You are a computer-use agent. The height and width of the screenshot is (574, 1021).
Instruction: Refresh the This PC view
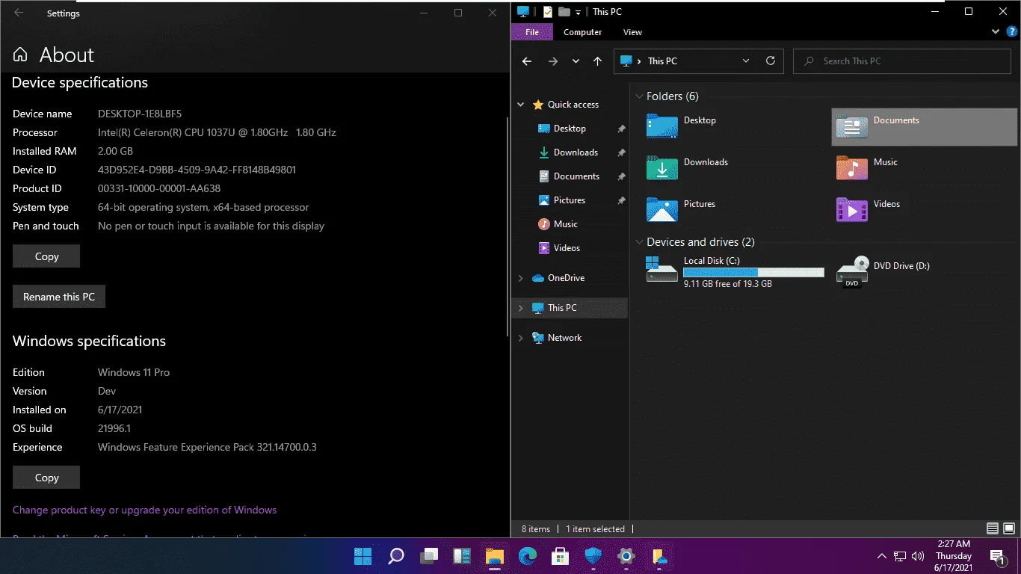(771, 61)
